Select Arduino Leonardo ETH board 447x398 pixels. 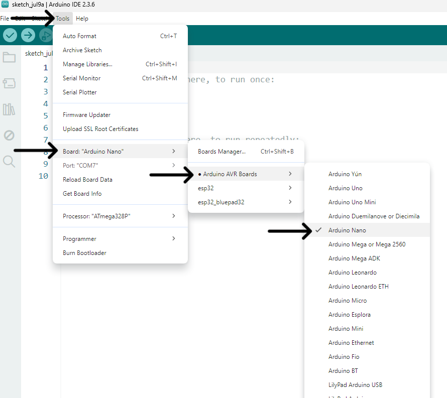click(x=367, y=286)
